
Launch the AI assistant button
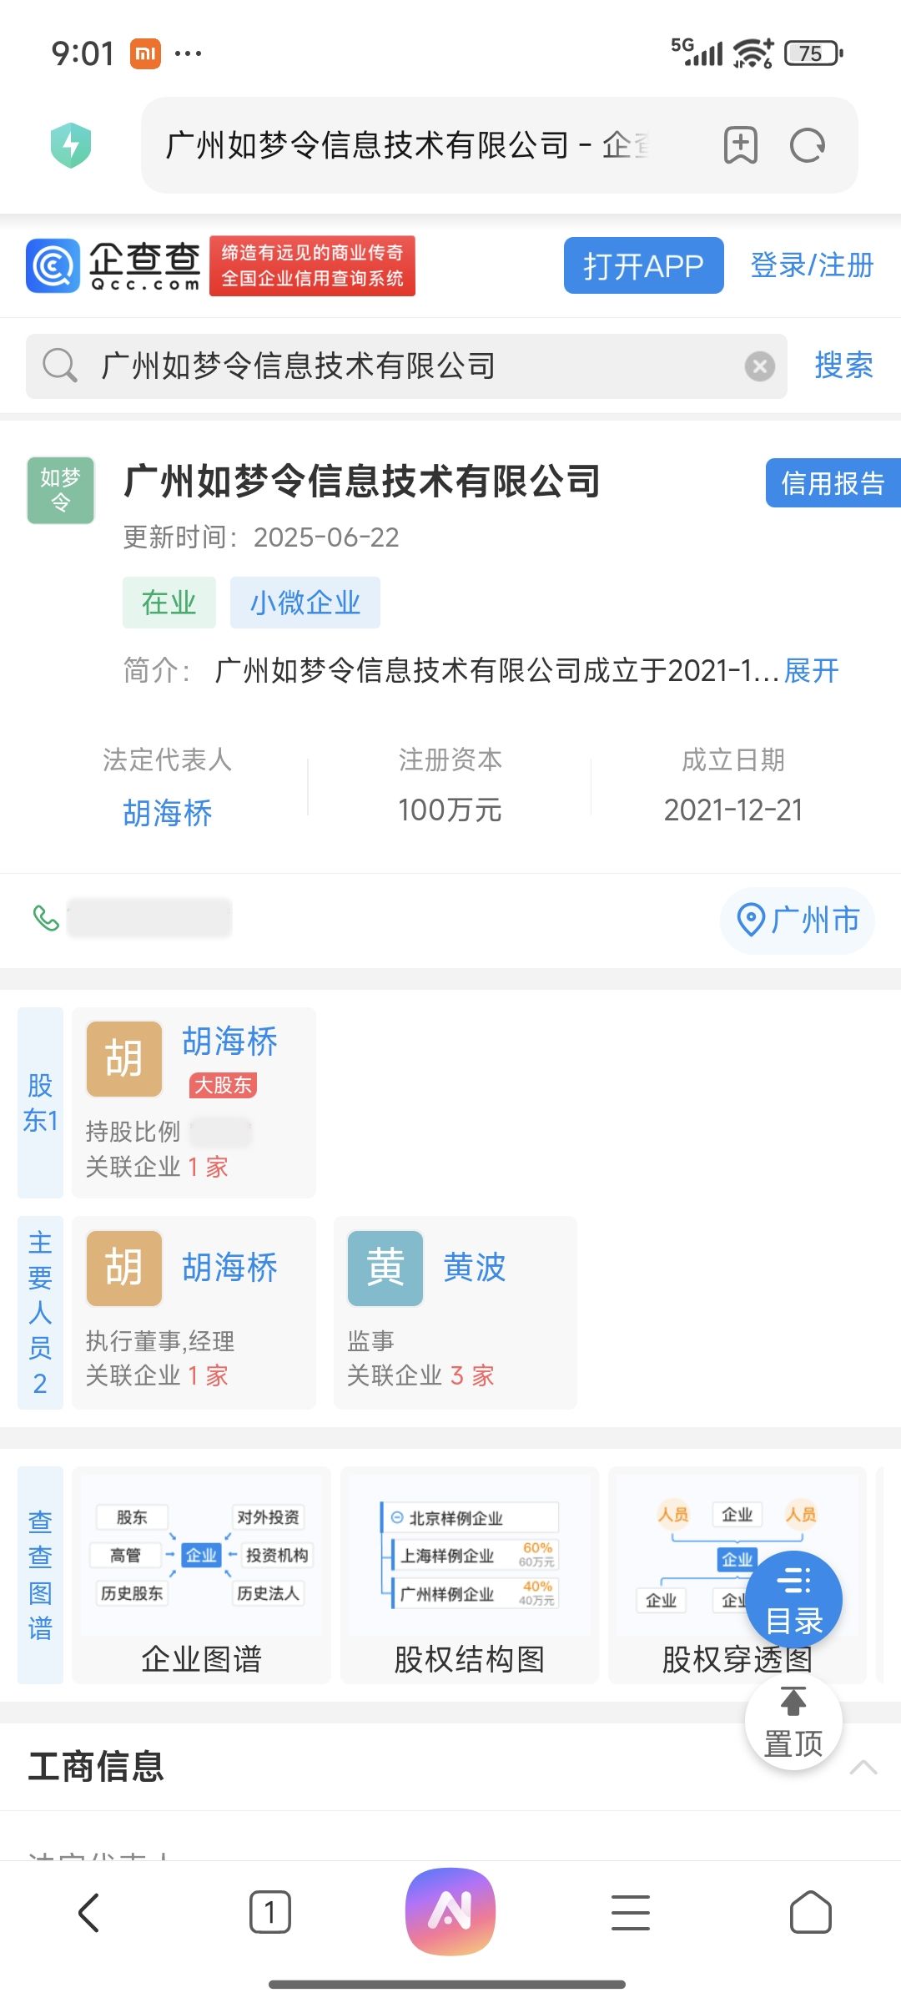(450, 1911)
